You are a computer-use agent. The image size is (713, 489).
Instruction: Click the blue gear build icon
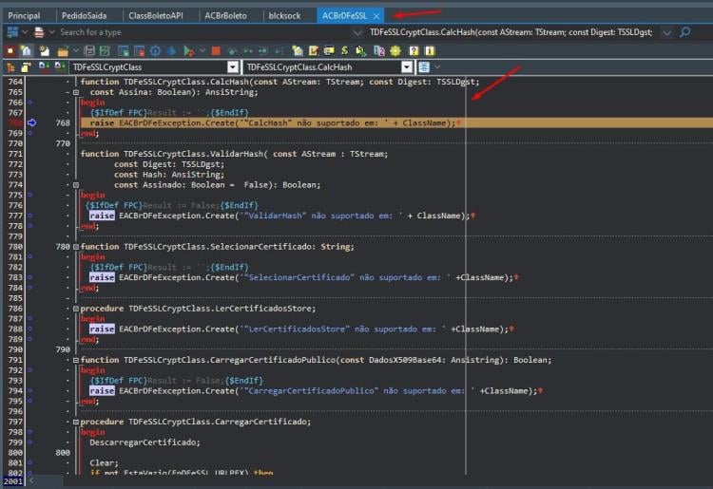[x=155, y=51]
